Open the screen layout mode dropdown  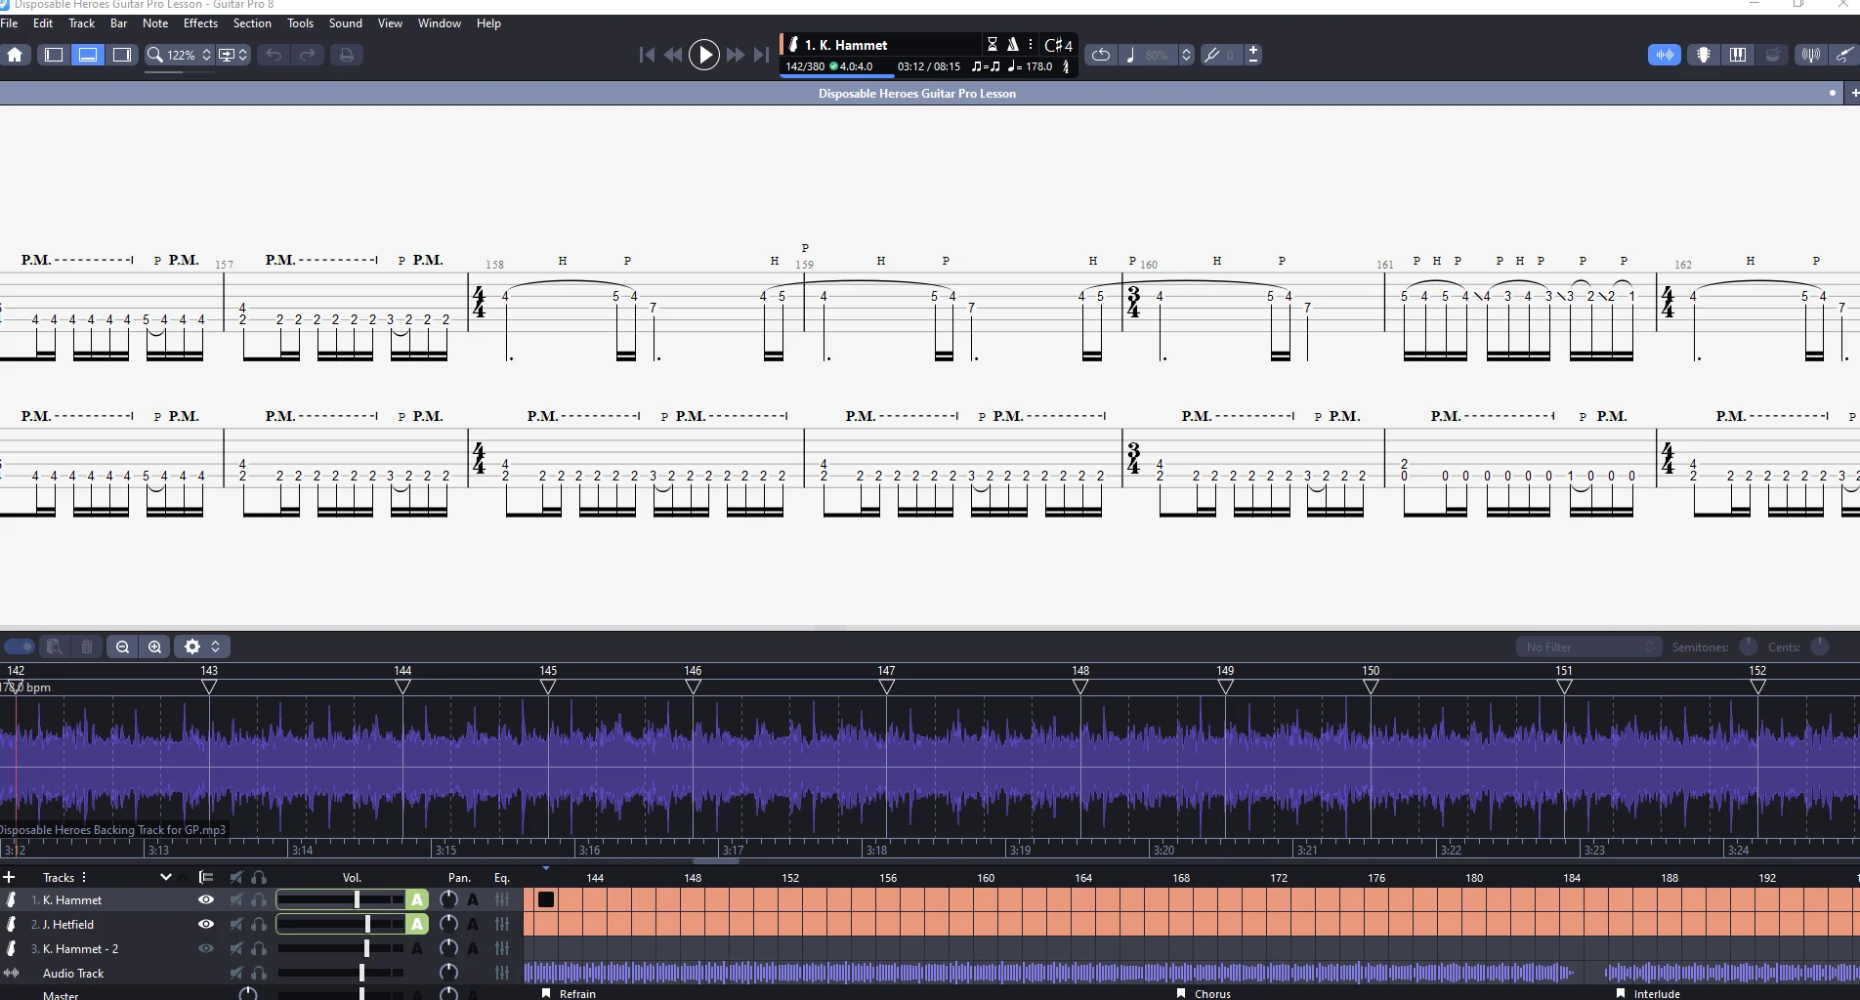pos(233,55)
